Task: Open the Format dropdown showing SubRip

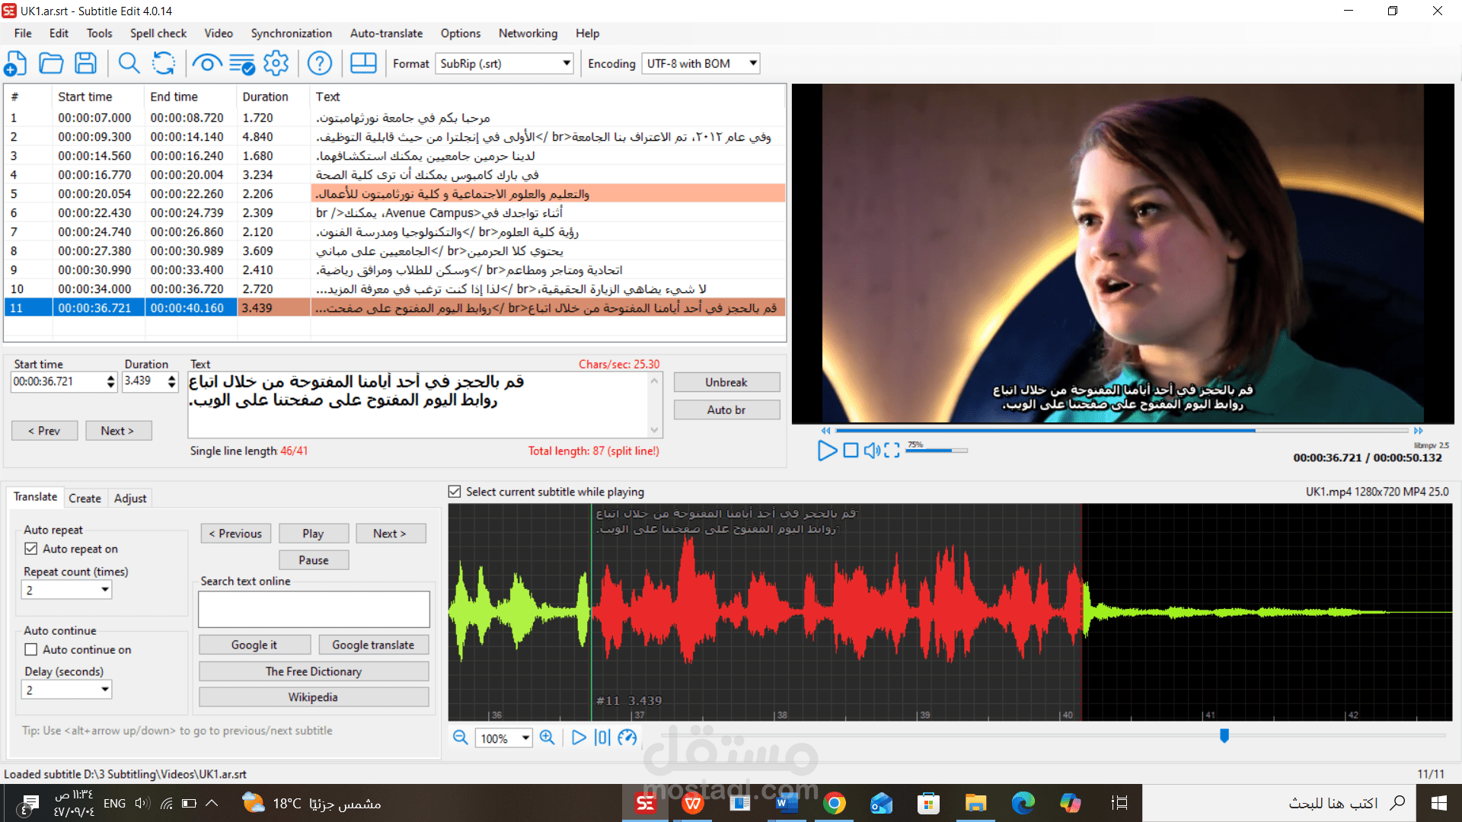Action: 567,63
